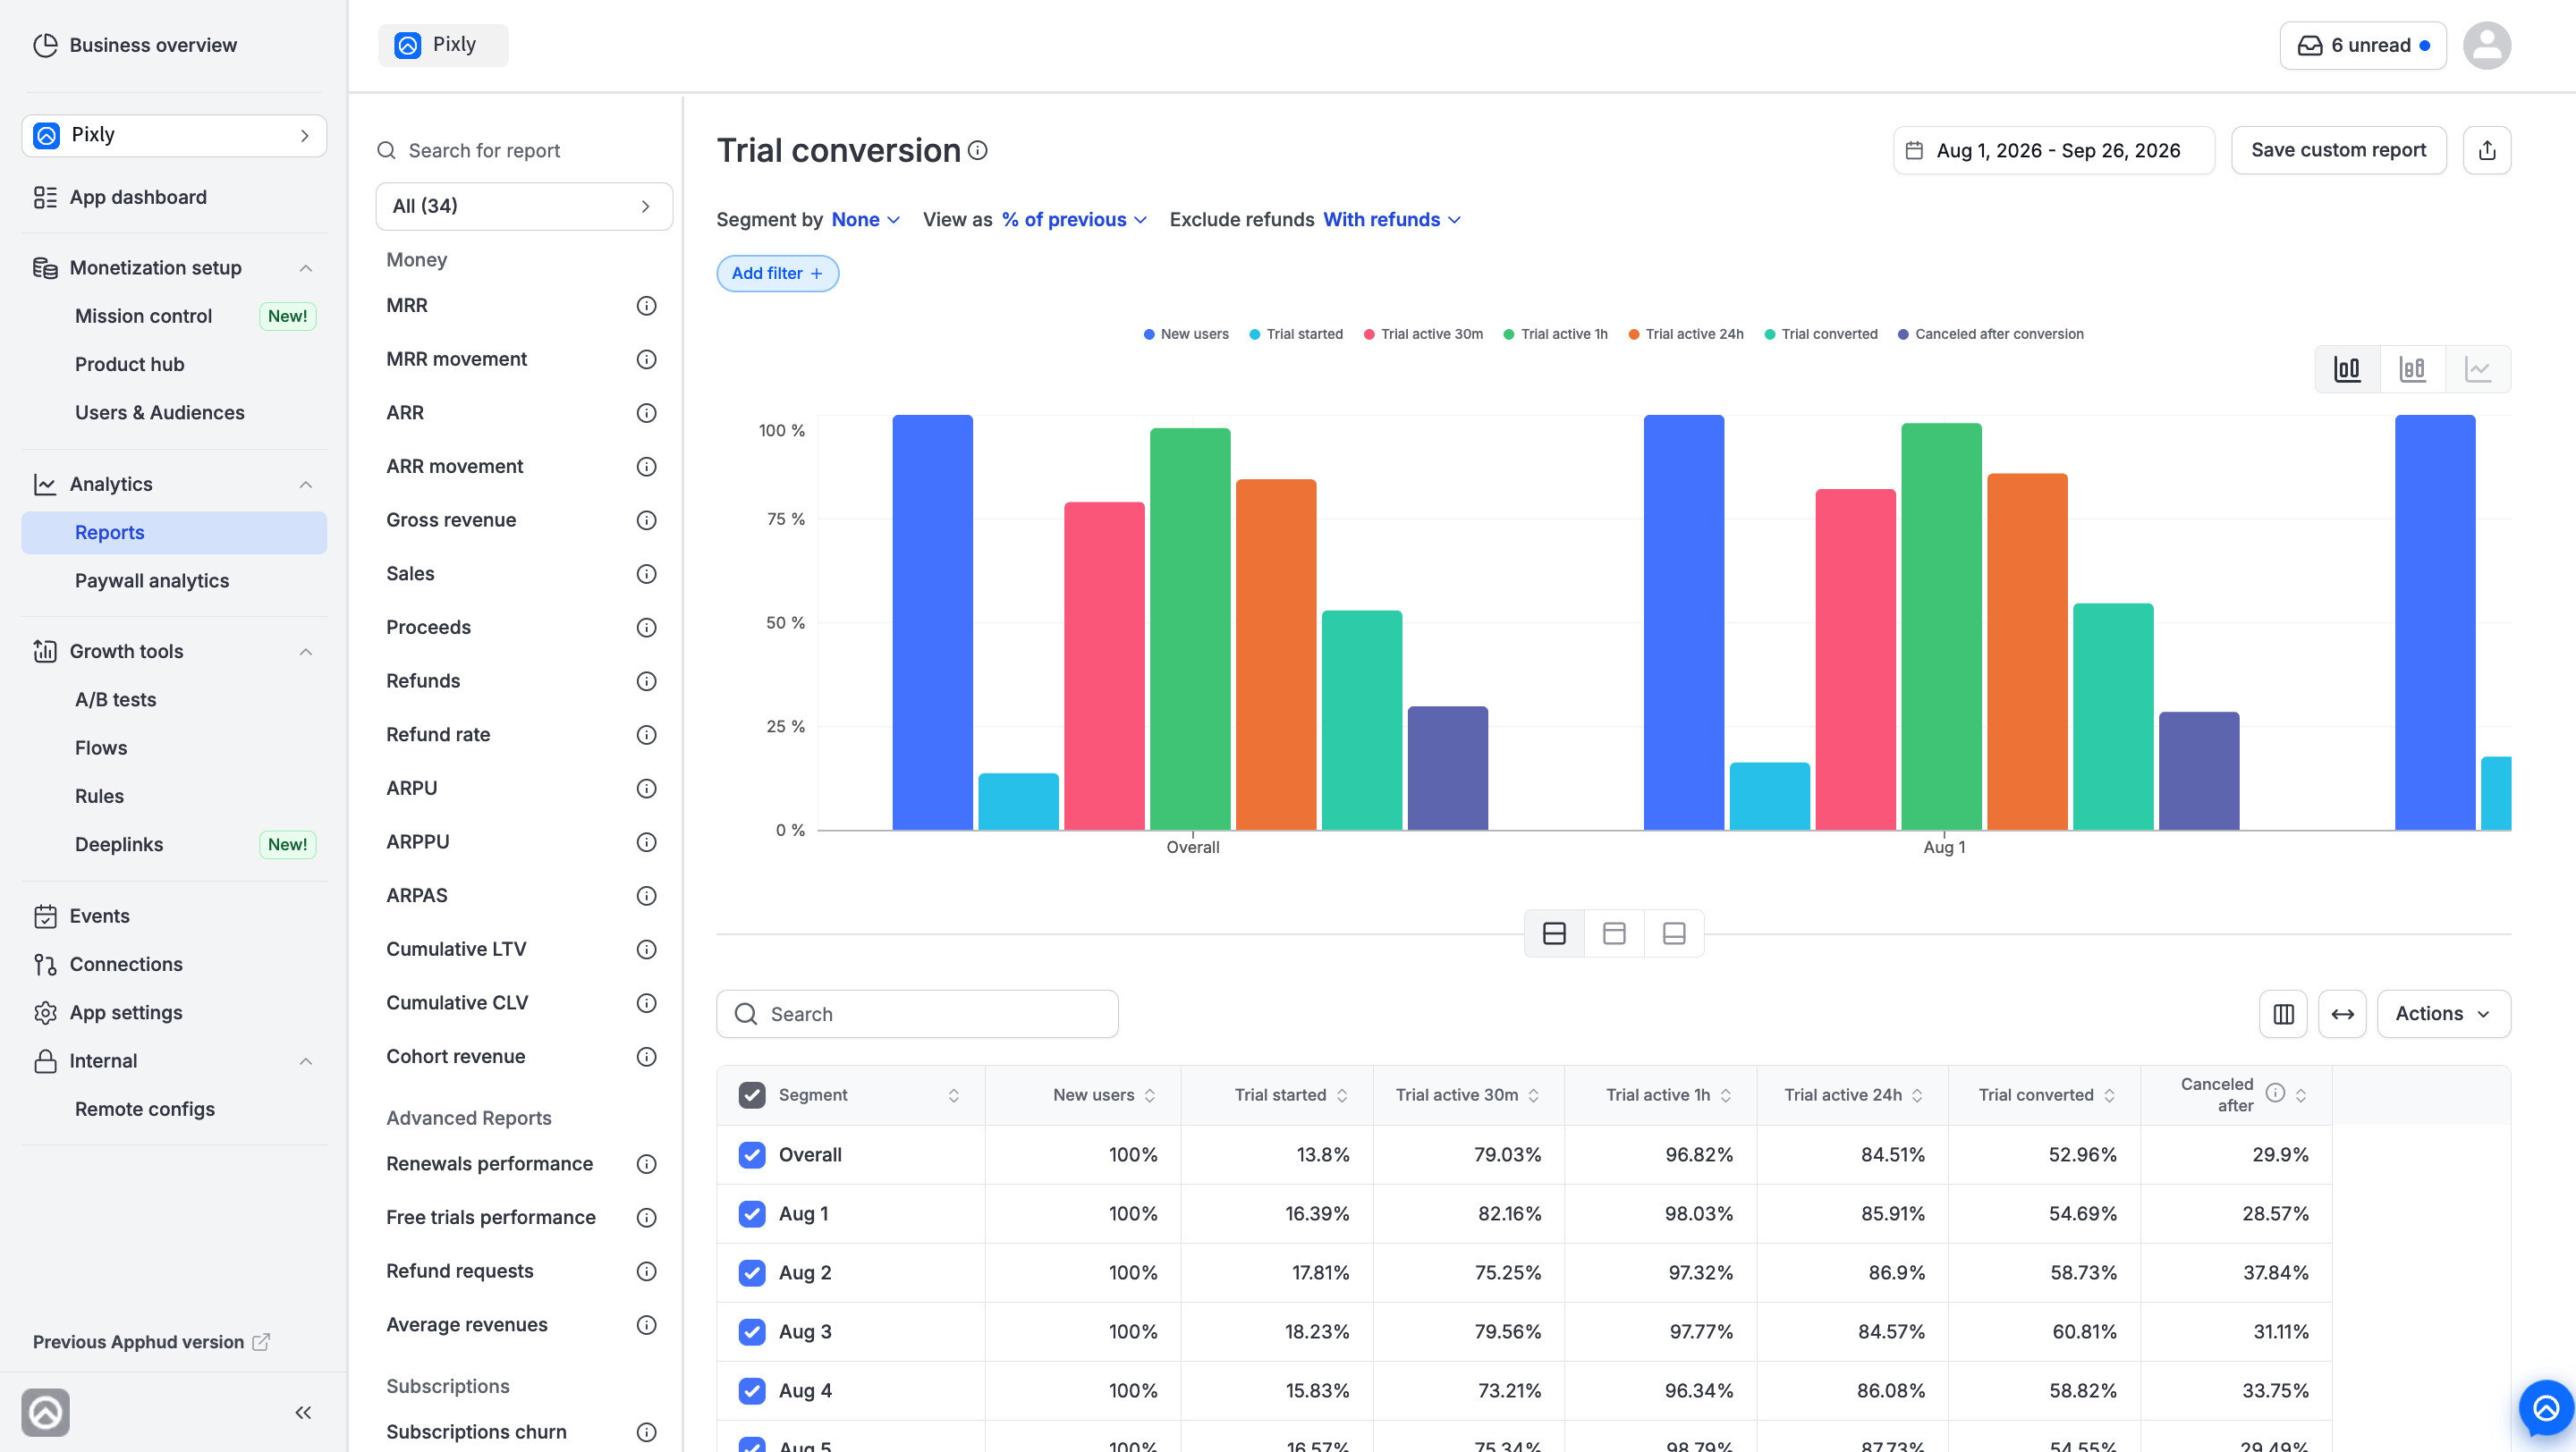Select table-only layout icon
This screenshot has height=1452, width=2576.
pos(1674,933)
